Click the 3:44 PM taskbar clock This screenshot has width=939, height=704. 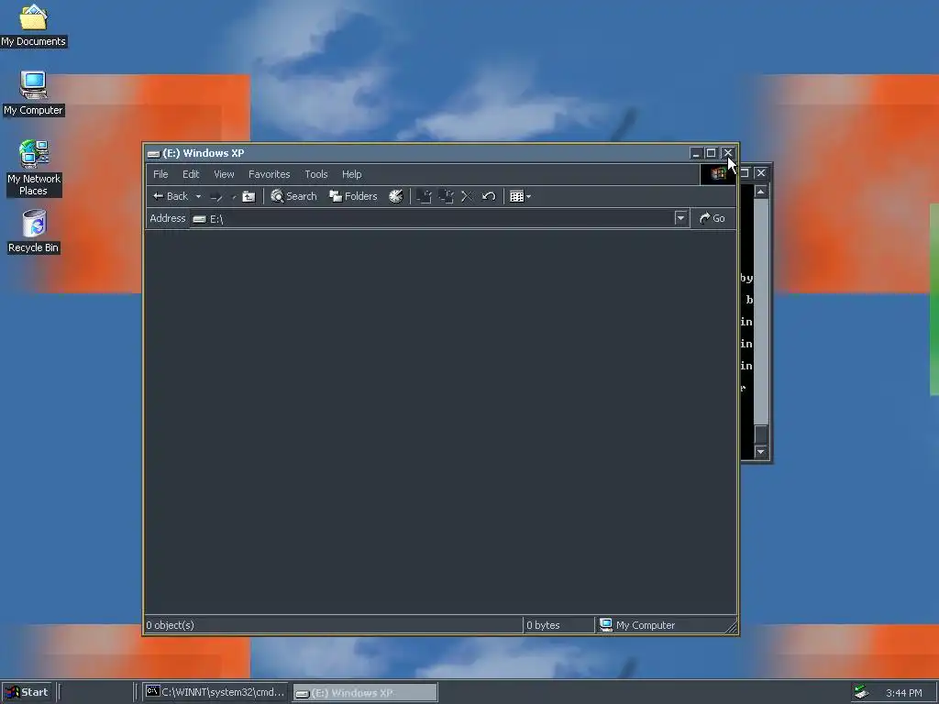(903, 693)
